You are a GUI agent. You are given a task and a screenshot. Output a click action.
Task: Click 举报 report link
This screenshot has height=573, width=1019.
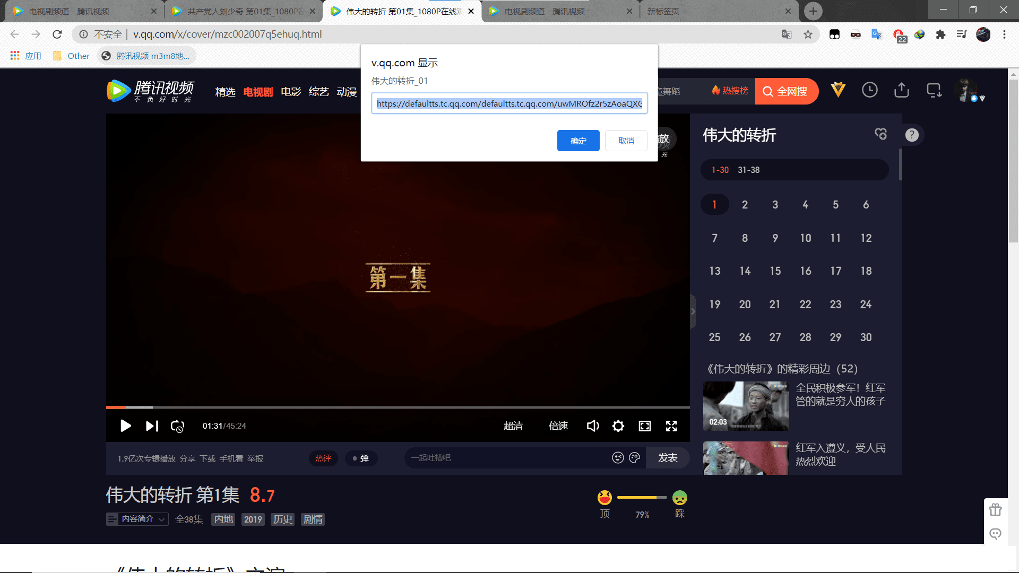click(x=255, y=458)
